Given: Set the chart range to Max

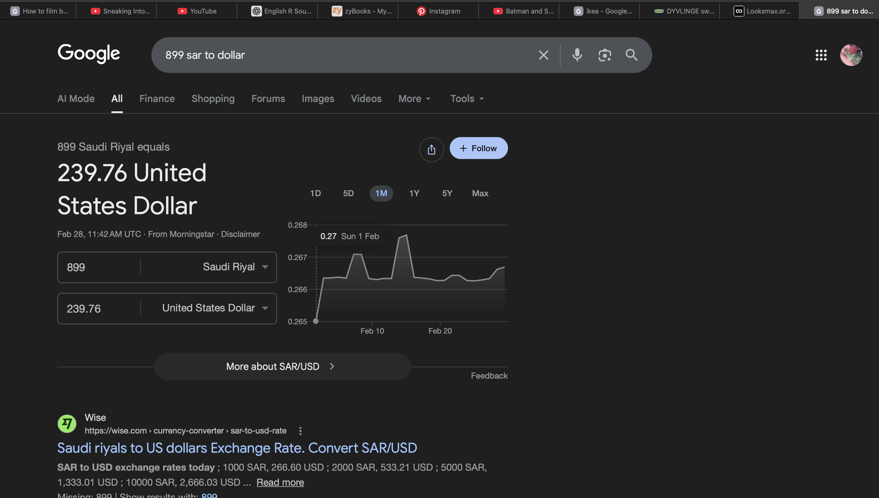Looking at the screenshot, I should pyautogui.click(x=480, y=193).
